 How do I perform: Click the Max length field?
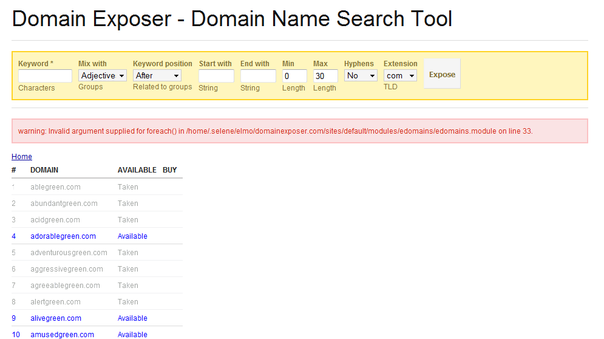(325, 76)
